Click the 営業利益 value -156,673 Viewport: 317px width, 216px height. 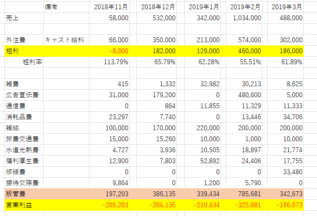pos(289,205)
